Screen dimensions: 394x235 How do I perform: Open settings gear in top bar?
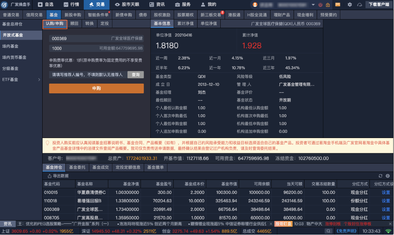click(x=350, y=5)
